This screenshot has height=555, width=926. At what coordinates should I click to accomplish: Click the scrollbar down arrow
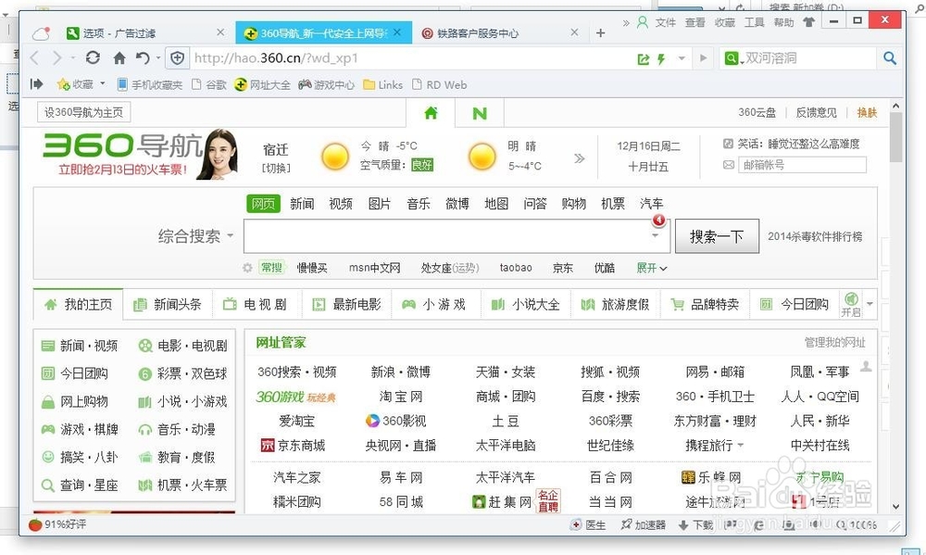pos(895,507)
